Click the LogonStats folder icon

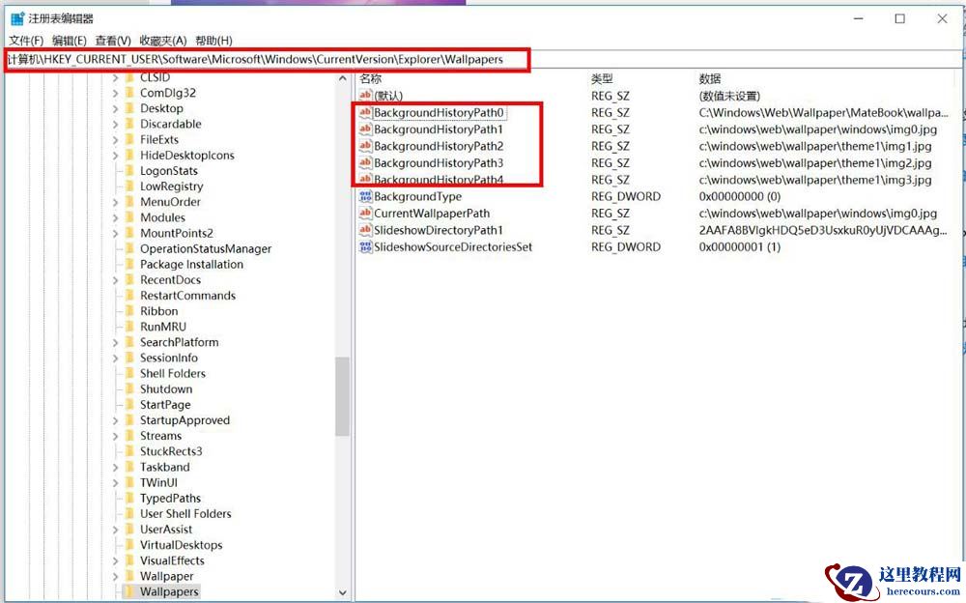coord(129,171)
